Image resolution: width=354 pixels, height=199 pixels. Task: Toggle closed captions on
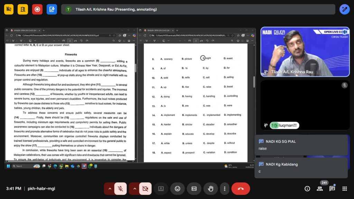(194, 189)
